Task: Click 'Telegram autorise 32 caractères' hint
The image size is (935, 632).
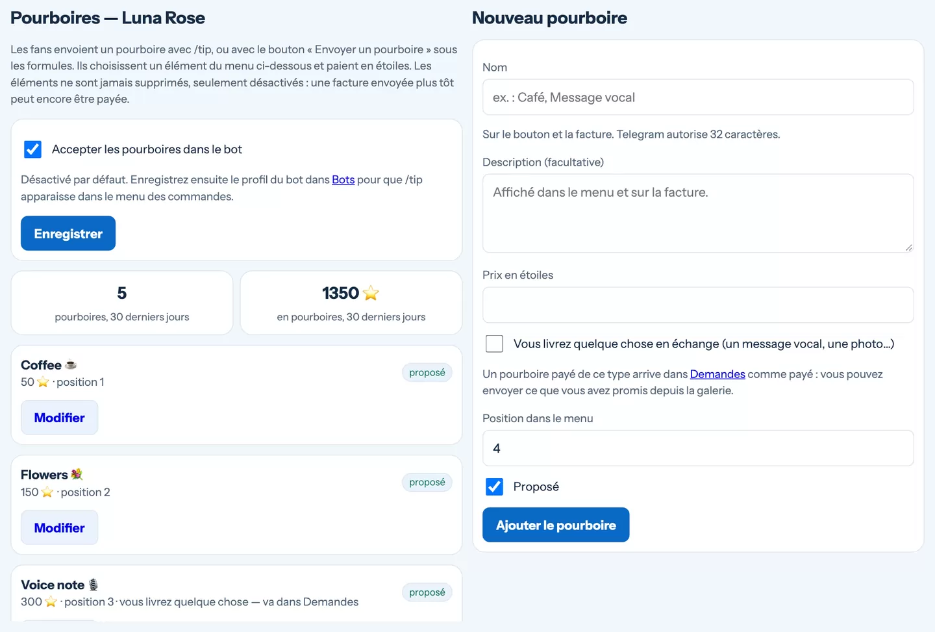Action: point(698,134)
